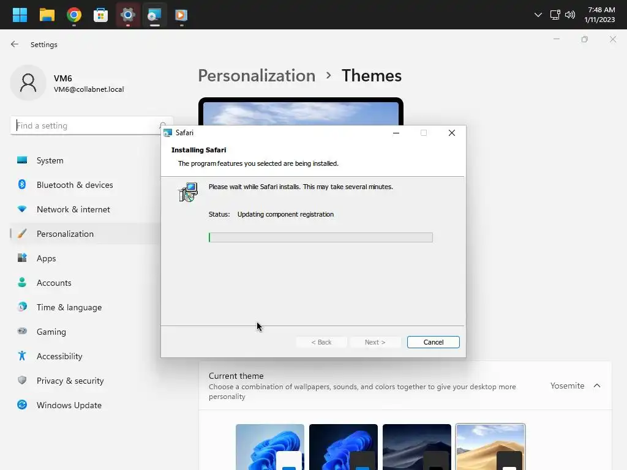
Task: Open Accounts settings category
Action: (85, 283)
